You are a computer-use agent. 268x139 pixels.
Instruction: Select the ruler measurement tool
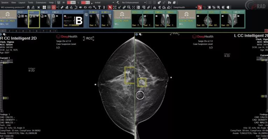tap(62, 7)
